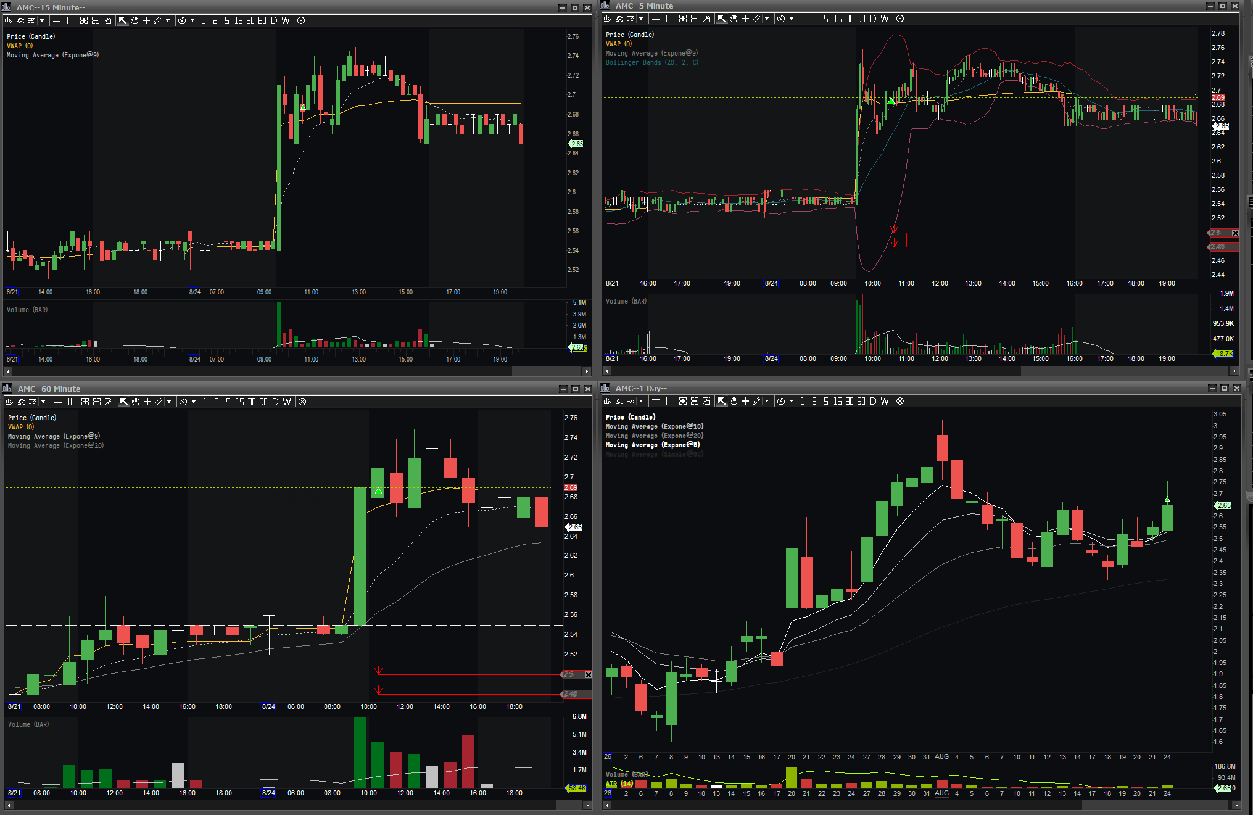This screenshot has height=815, width=1253.
Task: Open drawing tools dropdown in AMC 60 Minute toolbar
Action: [x=169, y=402]
